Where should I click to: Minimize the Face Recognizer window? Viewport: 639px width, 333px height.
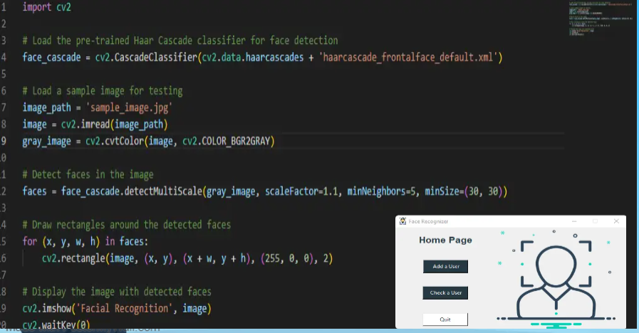coord(574,221)
